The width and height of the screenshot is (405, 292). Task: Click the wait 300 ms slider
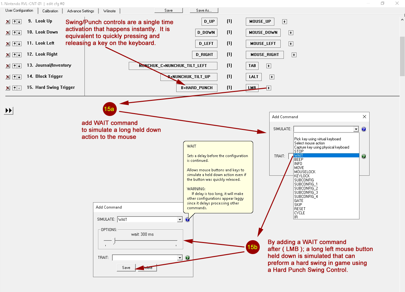coord(115,241)
